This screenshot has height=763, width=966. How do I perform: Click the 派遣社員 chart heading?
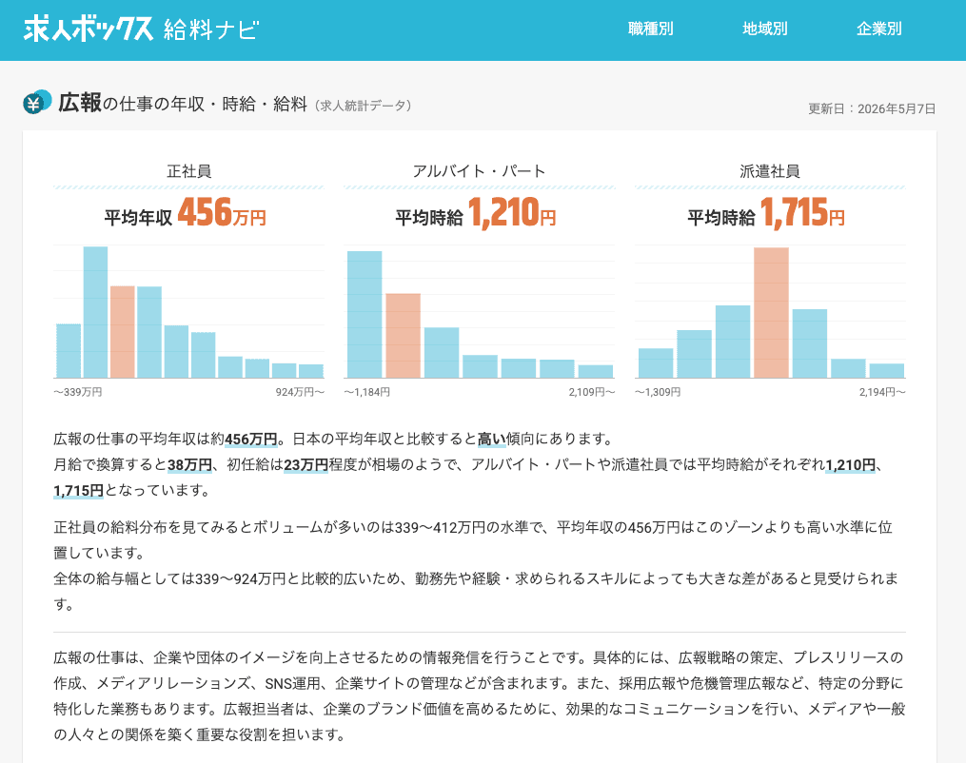click(770, 171)
